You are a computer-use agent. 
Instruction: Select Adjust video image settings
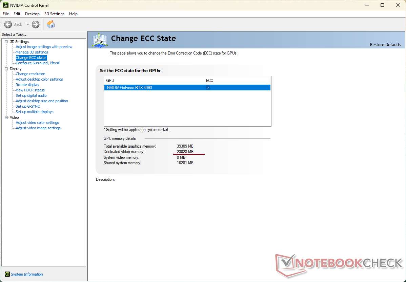click(38, 128)
